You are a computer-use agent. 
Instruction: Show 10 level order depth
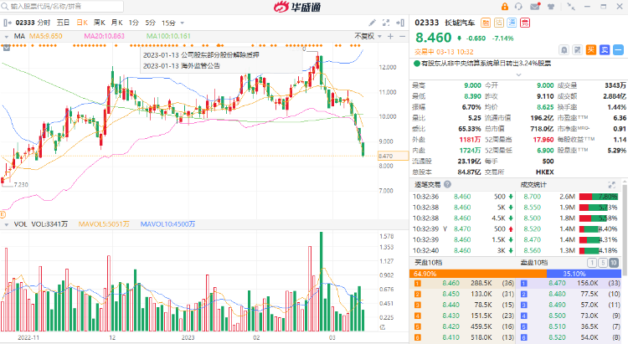pos(614,263)
